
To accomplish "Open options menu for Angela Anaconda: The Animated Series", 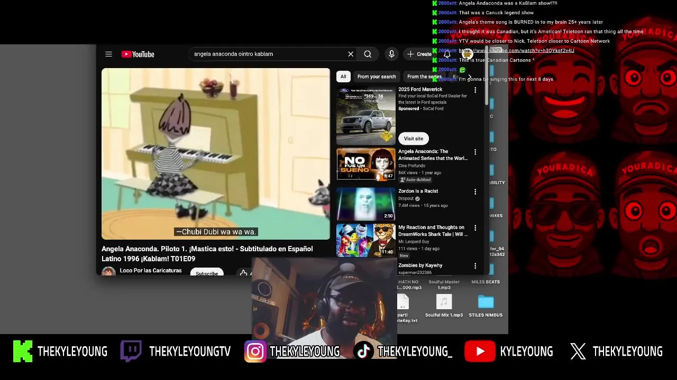I will (x=475, y=152).
